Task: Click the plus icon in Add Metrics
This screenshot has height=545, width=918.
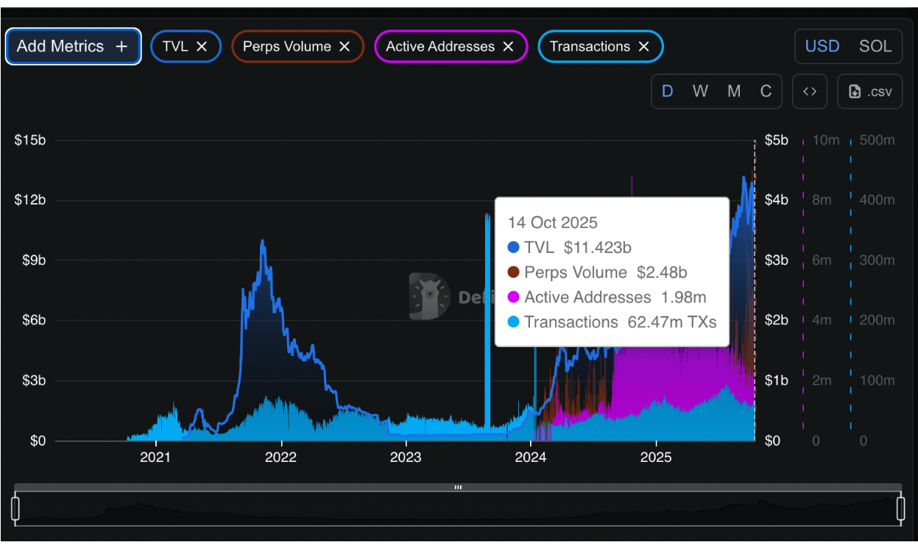Action: [121, 46]
